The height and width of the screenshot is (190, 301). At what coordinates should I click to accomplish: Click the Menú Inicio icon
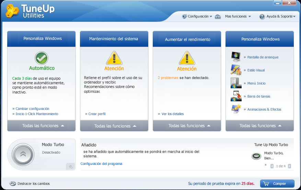tap(236, 83)
